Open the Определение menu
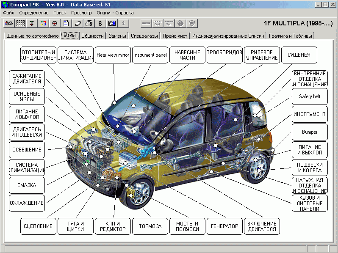Image resolution: width=338 pixels, height=253 pixels. tap(34, 13)
